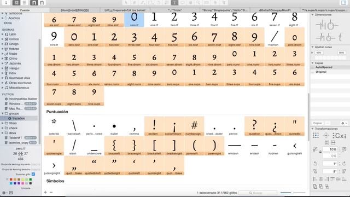The image size is (350, 197).
Task: Click the plus icon to add glyph
Action: tap(45, 192)
